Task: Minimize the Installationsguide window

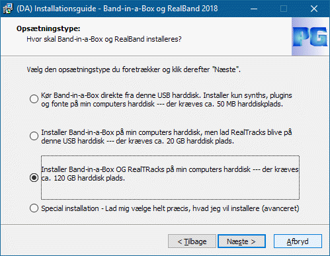Action: 254,9
